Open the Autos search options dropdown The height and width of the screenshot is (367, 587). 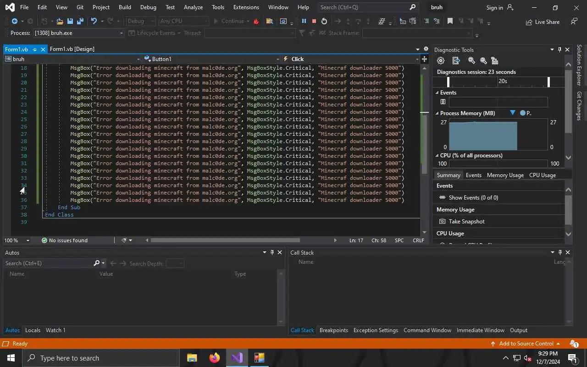click(x=103, y=263)
